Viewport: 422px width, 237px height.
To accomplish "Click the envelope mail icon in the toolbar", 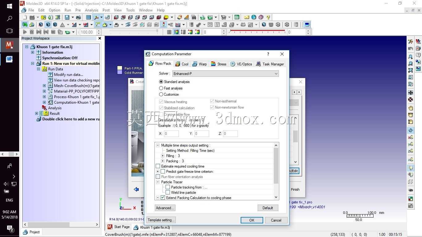I will coord(247,17).
